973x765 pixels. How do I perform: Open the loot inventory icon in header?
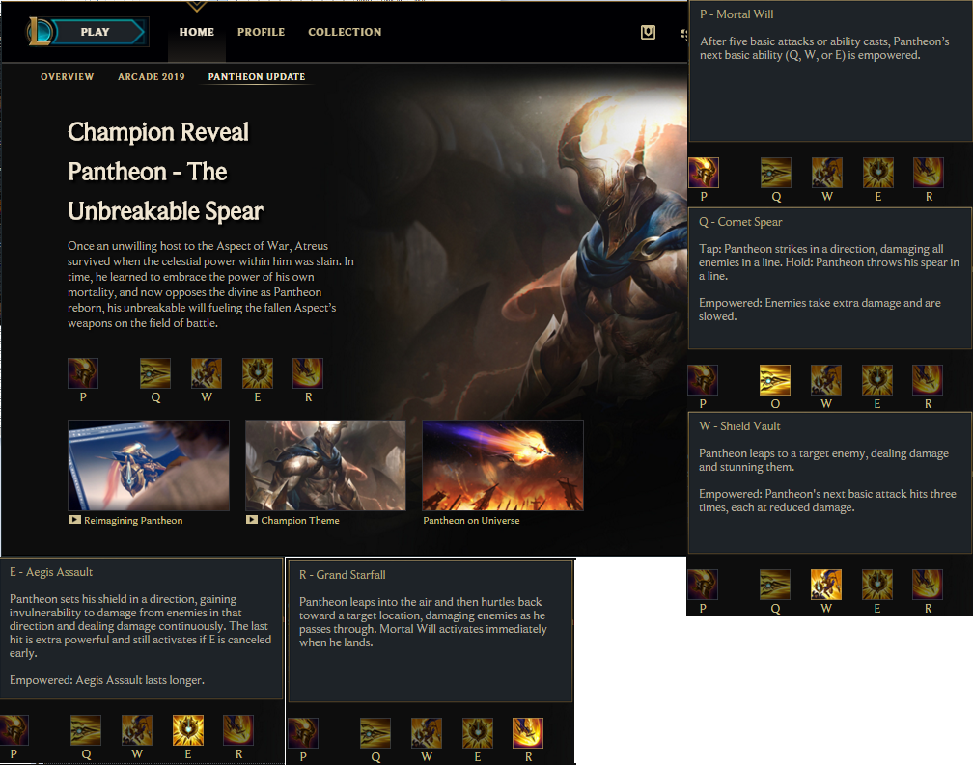coord(648,32)
